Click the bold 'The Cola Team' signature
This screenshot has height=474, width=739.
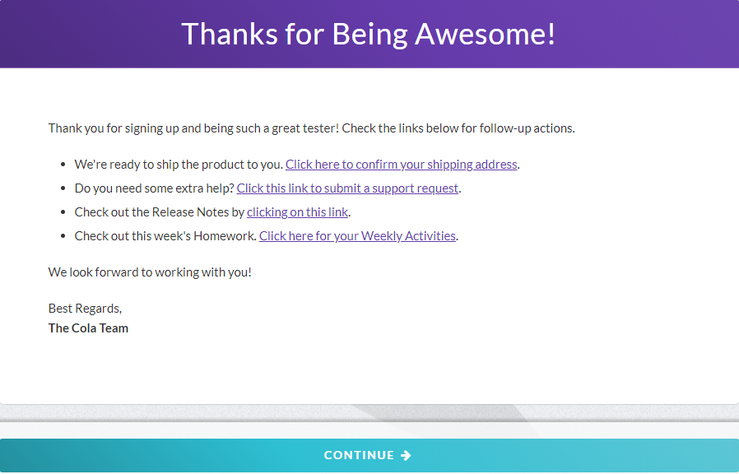[88, 328]
